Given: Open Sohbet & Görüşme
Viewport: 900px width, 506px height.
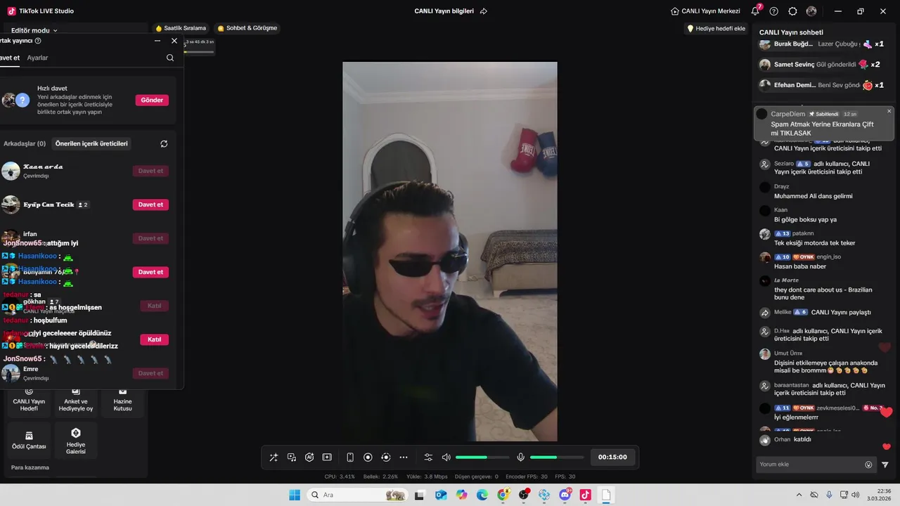Looking at the screenshot, I should point(247,28).
